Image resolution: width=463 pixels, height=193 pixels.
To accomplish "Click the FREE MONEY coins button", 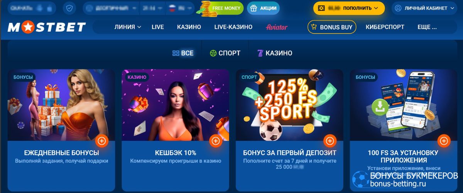I will point(221,8).
